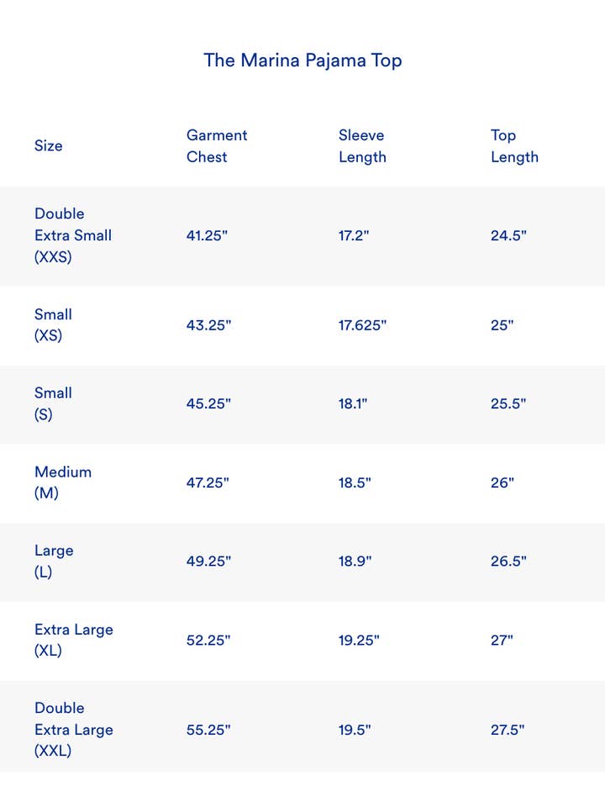Click the 47.25" garment chest value
Viewport: 605px width, 807px height.
(208, 483)
